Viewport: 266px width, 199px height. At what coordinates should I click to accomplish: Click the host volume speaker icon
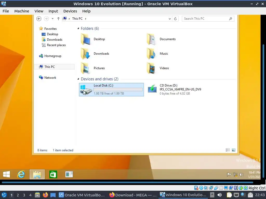coord(220,195)
